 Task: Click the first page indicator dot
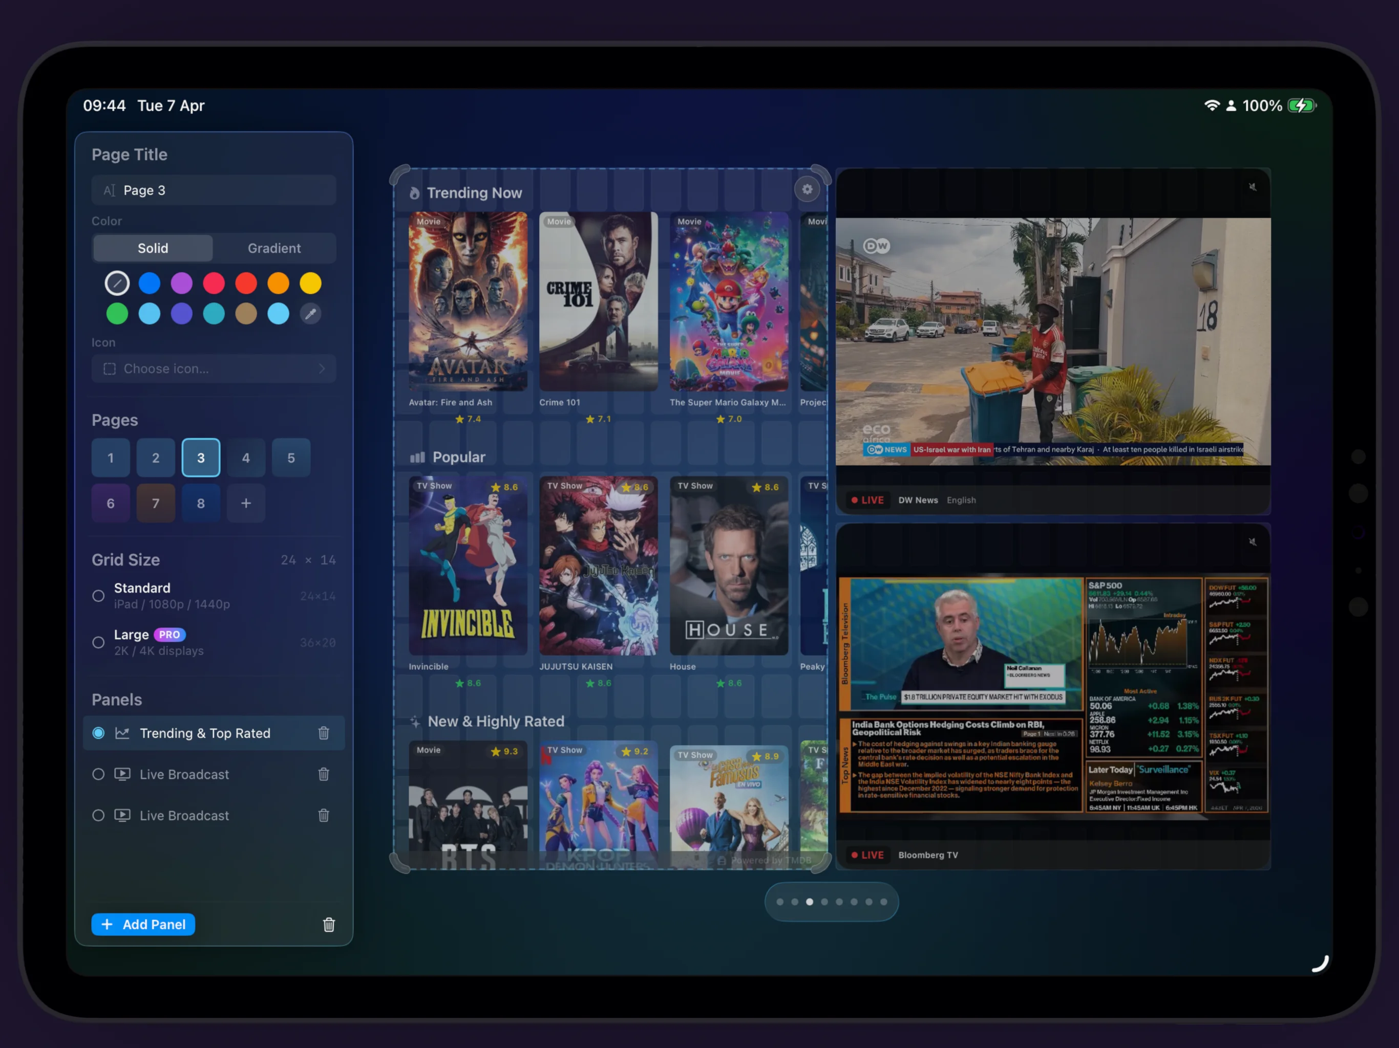780,902
